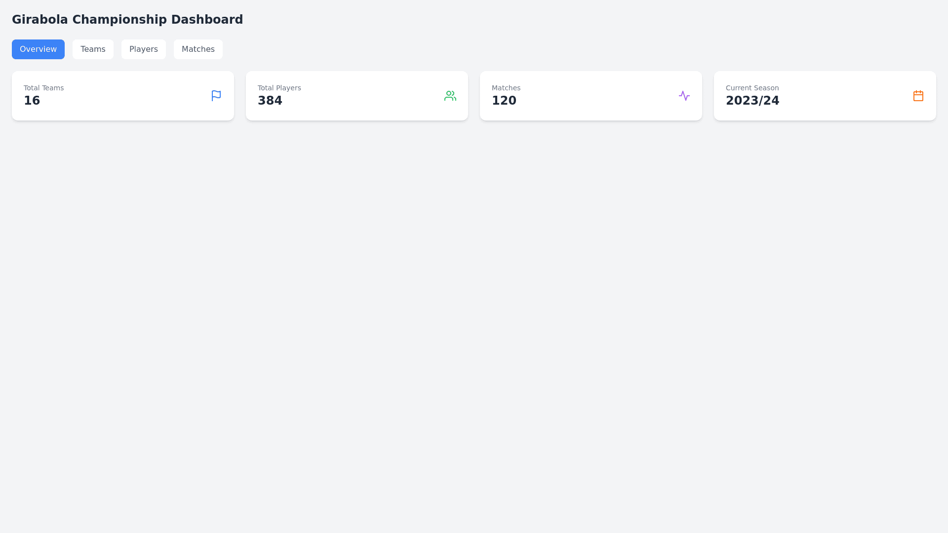Select the Total Players card

point(356,95)
